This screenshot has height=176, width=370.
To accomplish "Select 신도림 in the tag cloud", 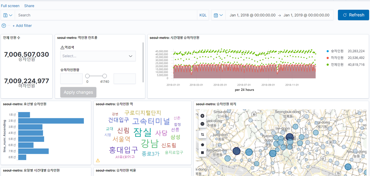I will (169, 145).
